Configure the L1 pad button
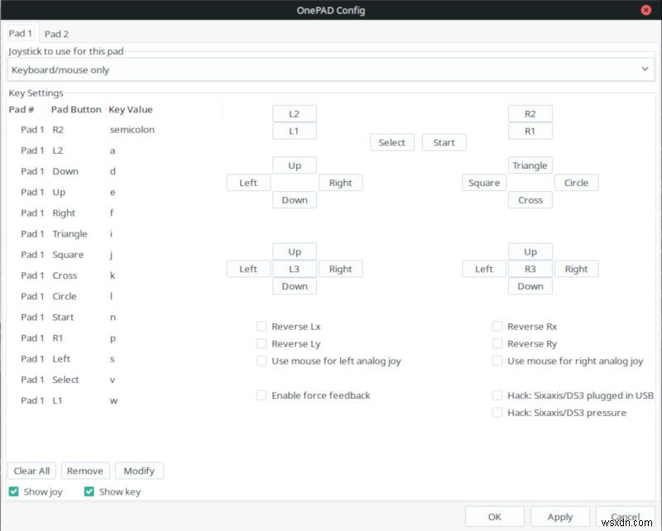Screen dimensions: 662x531 (x=295, y=131)
